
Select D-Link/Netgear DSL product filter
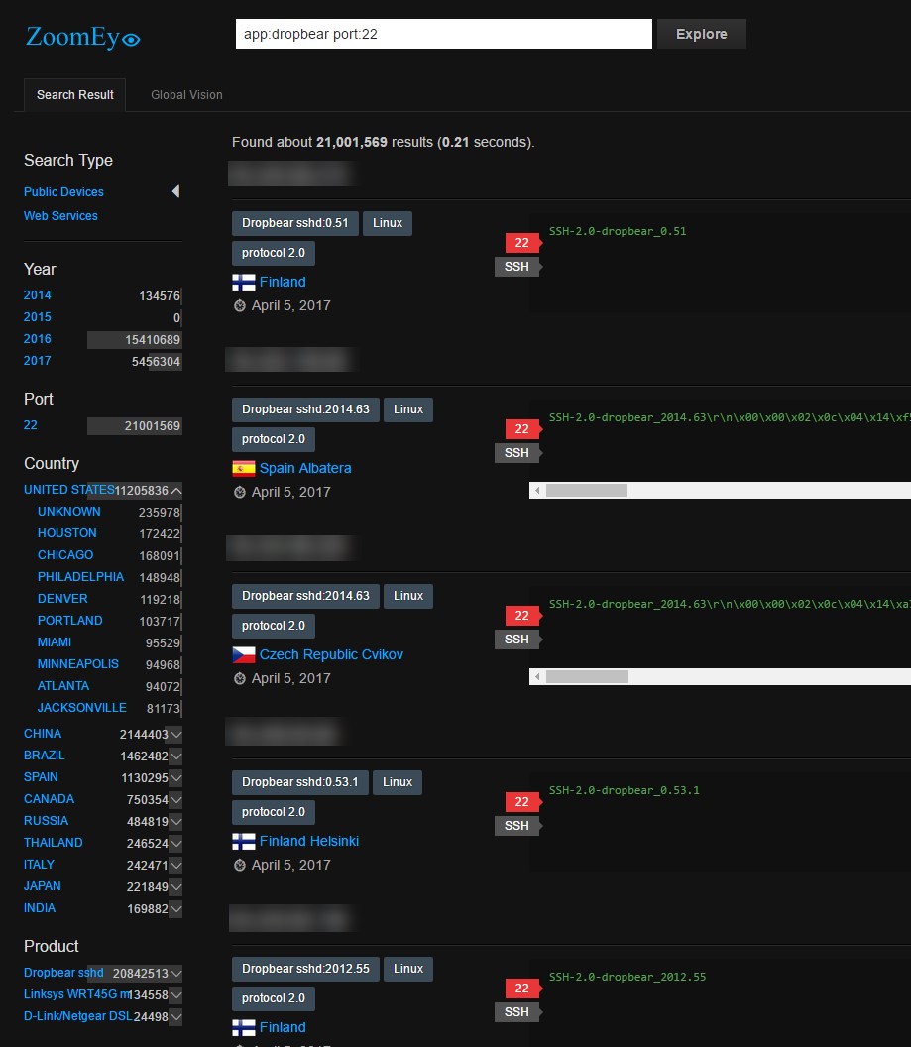78,1016
